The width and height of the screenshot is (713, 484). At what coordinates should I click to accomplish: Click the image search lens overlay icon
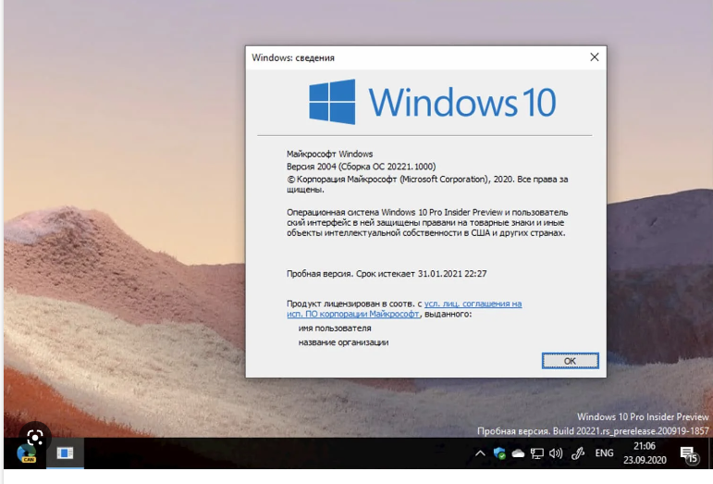pyautogui.click(x=34, y=436)
